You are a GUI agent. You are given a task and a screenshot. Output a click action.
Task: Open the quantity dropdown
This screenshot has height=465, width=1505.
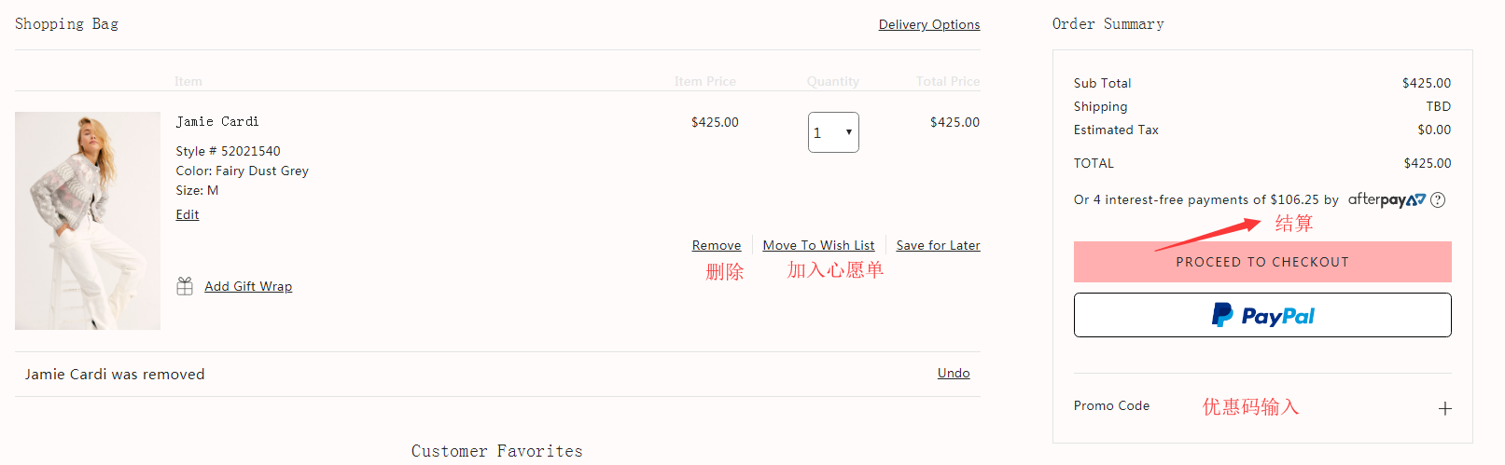click(833, 132)
